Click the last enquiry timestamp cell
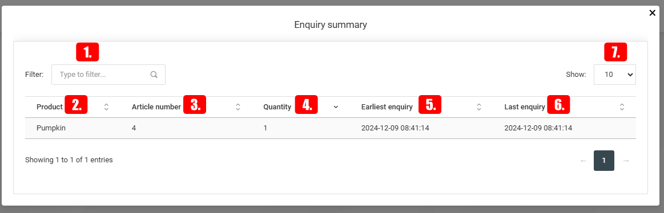 coord(538,128)
